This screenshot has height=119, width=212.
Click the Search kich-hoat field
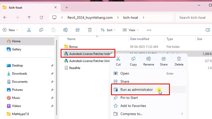194,17
